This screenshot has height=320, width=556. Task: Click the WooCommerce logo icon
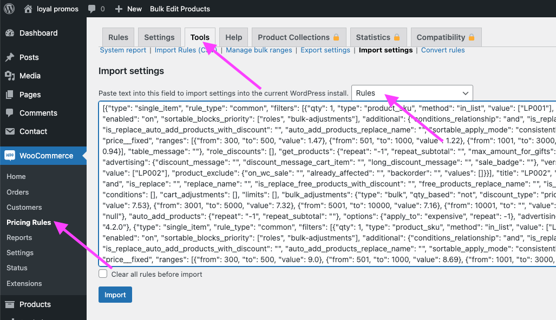(10, 155)
